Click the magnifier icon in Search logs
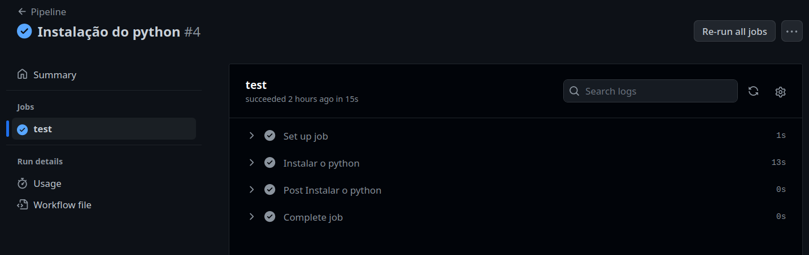Image resolution: width=809 pixels, height=255 pixels. click(x=575, y=91)
